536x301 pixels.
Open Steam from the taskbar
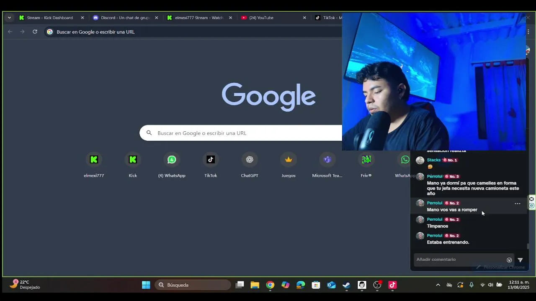point(346,285)
